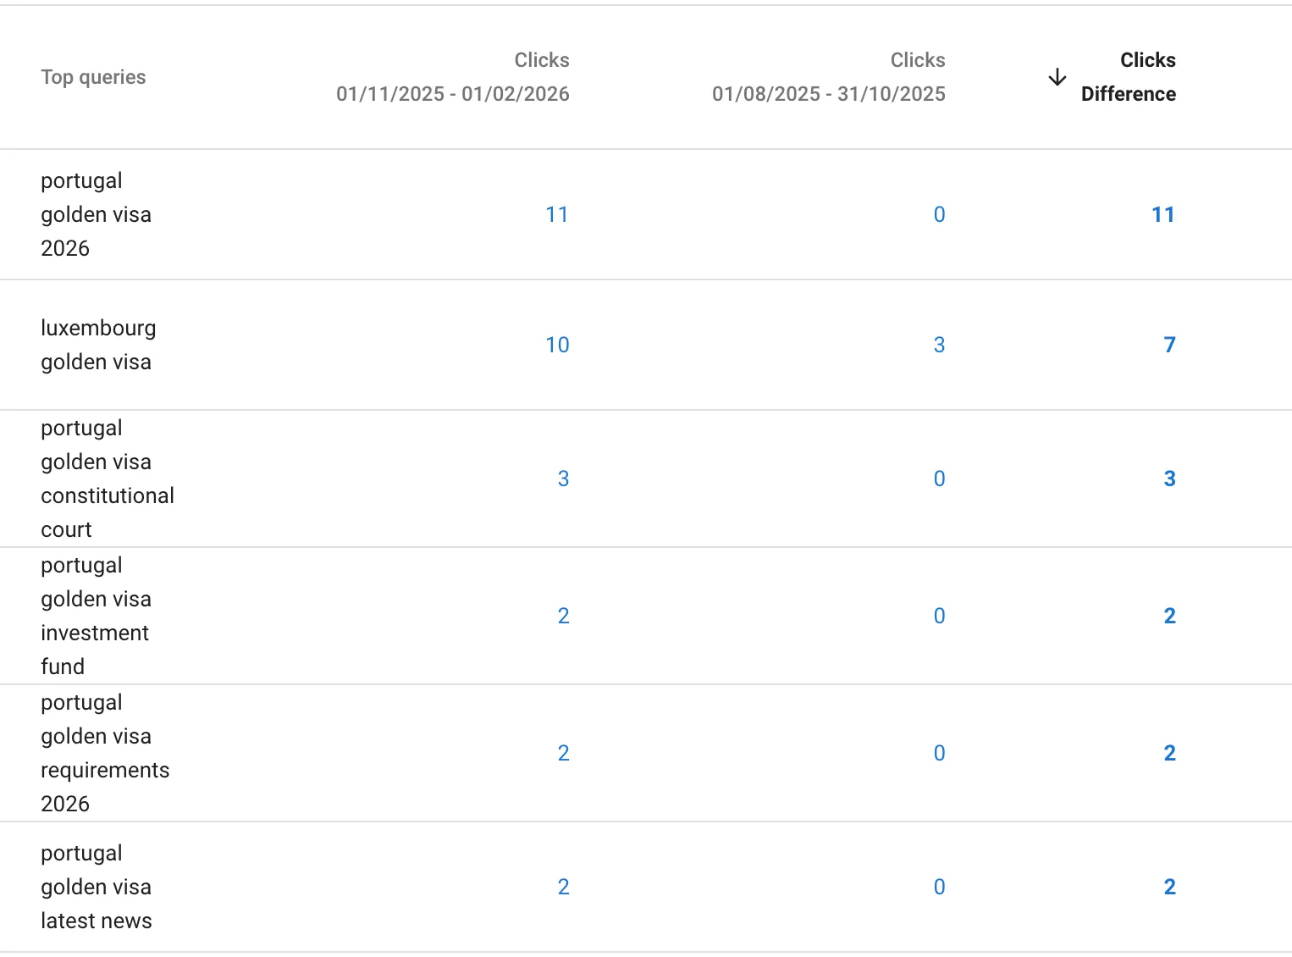Click the Top queries column header
This screenshot has height=957, width=1292.
pyautogui.click(x=93, y=76)
